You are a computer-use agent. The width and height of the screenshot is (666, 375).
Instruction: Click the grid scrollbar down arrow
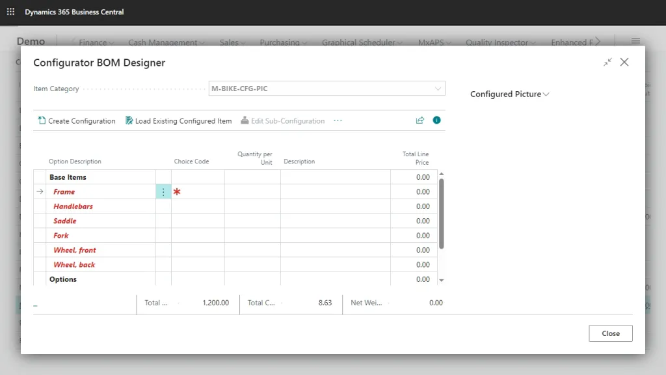442,280
